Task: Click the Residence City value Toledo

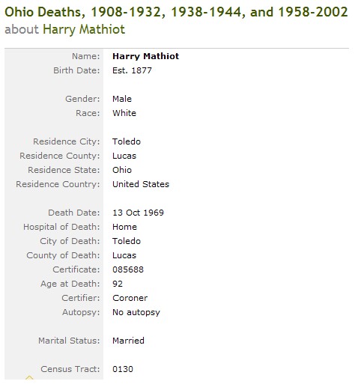Action: 127,141
